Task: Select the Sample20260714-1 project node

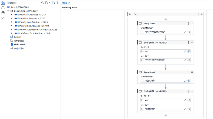Action: coord(19,7)
